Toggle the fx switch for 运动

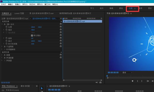[x=5, y=24]
